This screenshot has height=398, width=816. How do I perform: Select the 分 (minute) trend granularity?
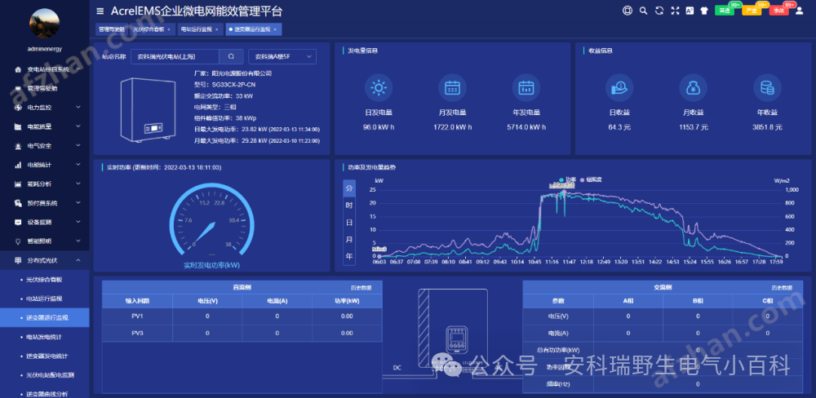(349, 188)
